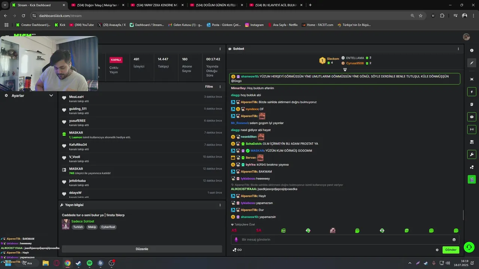This screenshot has width=479, height=269.
Task: Expand the Ayarlar sidebar section
Action: click(51, 96)
